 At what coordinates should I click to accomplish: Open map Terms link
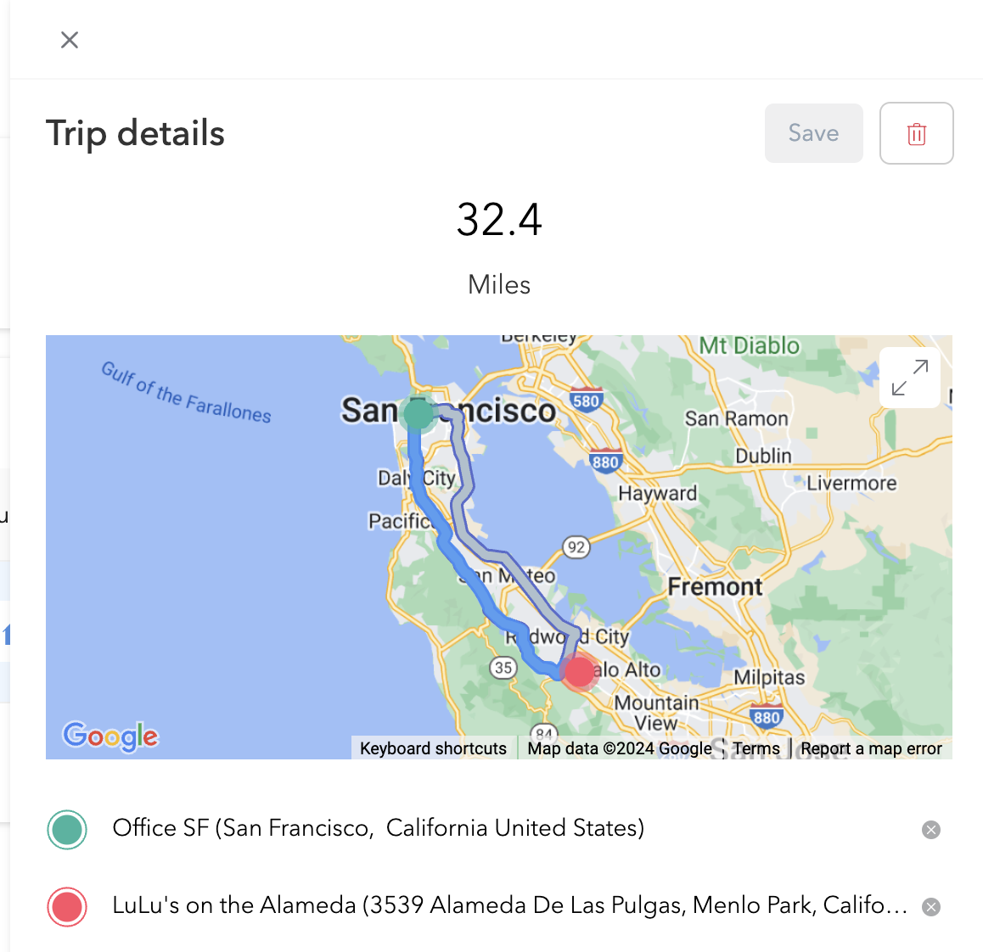(x=756, y=748)
